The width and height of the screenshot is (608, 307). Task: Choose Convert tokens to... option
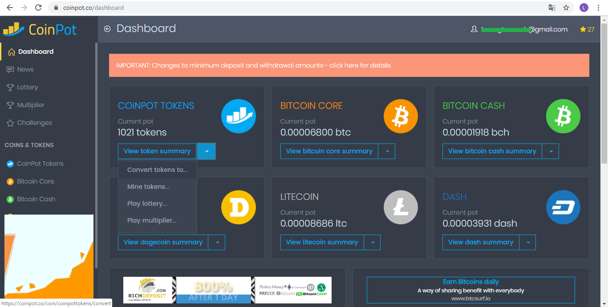click(x=158, y=170)
